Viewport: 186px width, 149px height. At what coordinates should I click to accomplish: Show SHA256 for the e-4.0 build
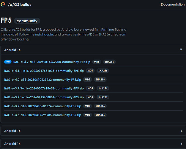tap(100, 80)
